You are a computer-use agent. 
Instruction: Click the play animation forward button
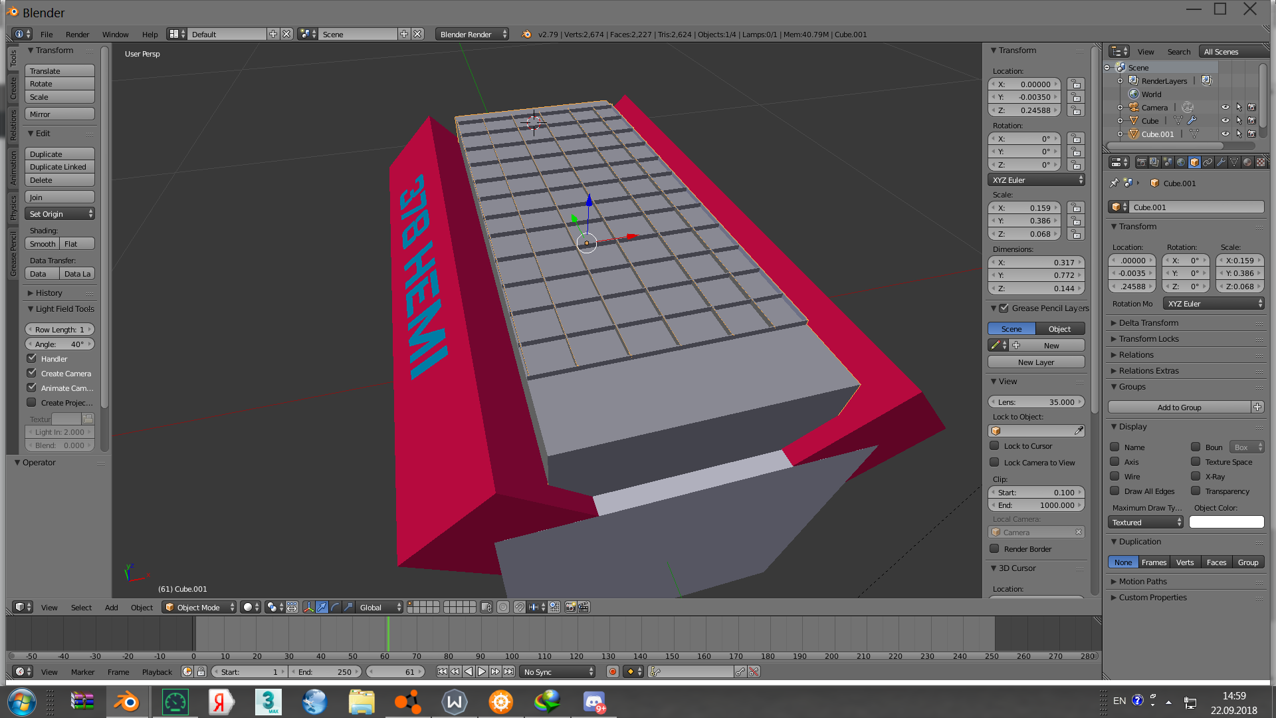(x=482, y=671)
